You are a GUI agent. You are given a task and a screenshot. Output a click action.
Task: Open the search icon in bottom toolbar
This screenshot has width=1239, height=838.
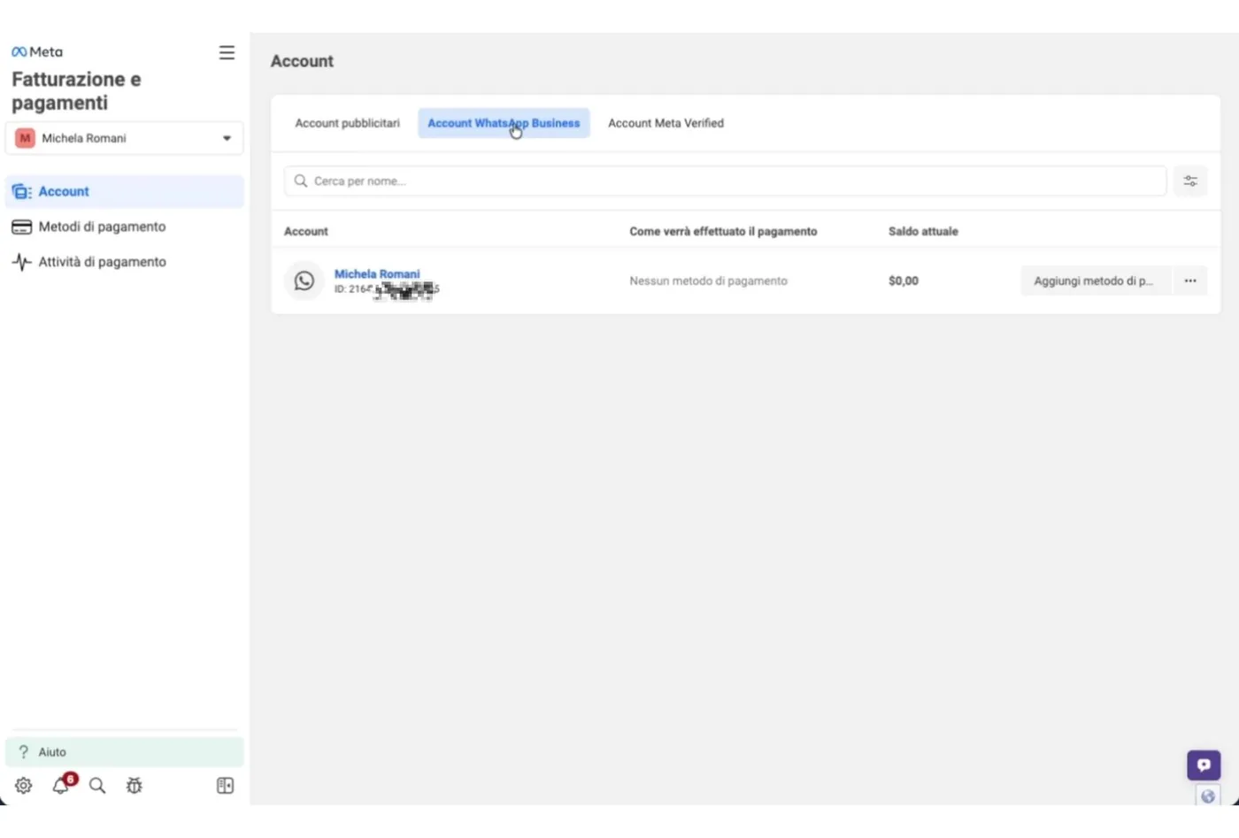[x=97, y=786]
